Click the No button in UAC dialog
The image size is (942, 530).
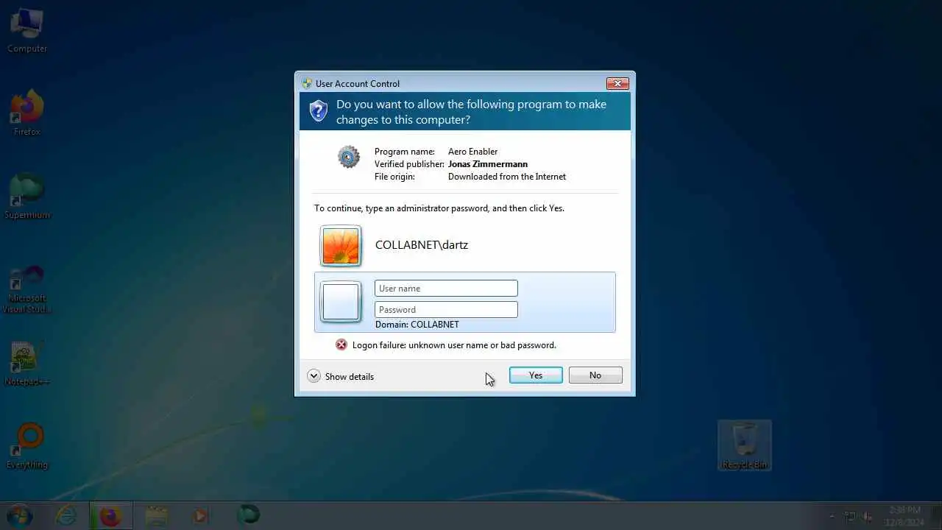[x=595, y=375]
